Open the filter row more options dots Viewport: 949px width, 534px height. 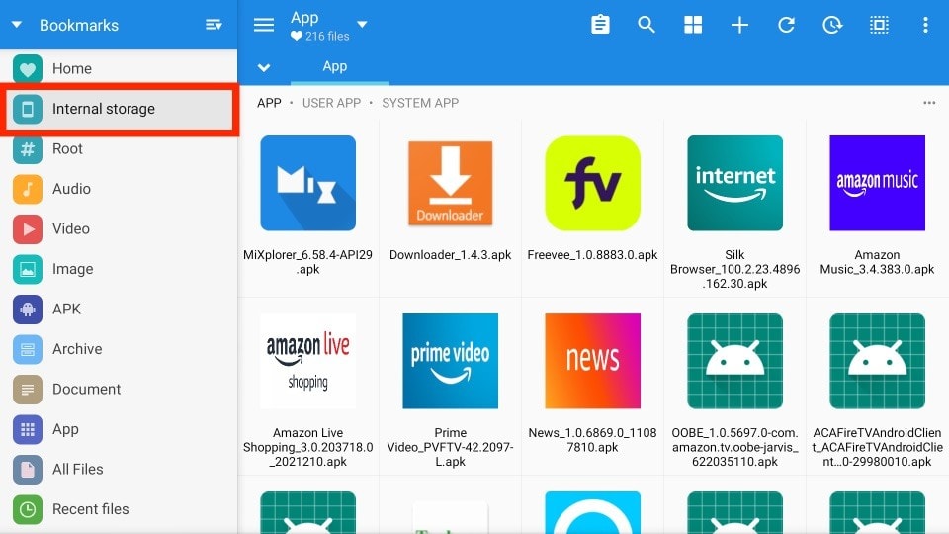(929, 103)
